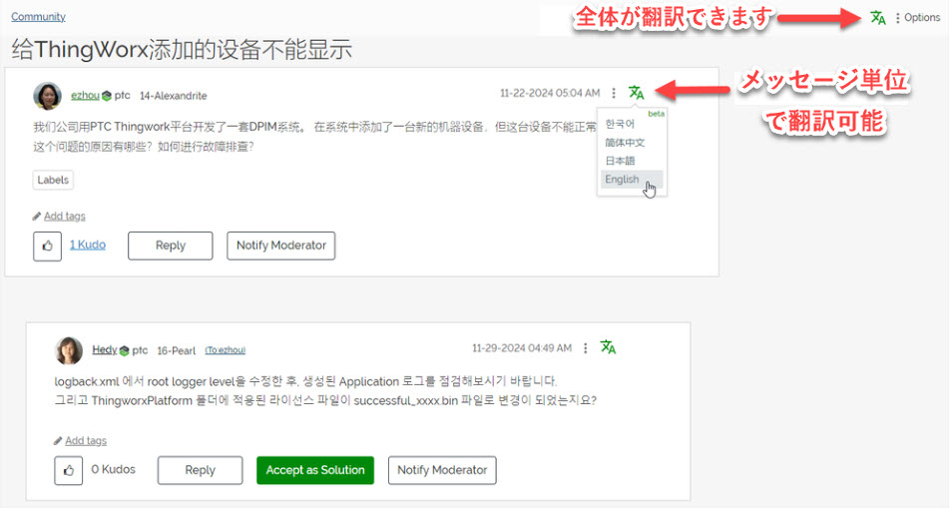Open ezhou's profile via avatar image
This screenshot has width=950, height=508.
tap(47, 96)
